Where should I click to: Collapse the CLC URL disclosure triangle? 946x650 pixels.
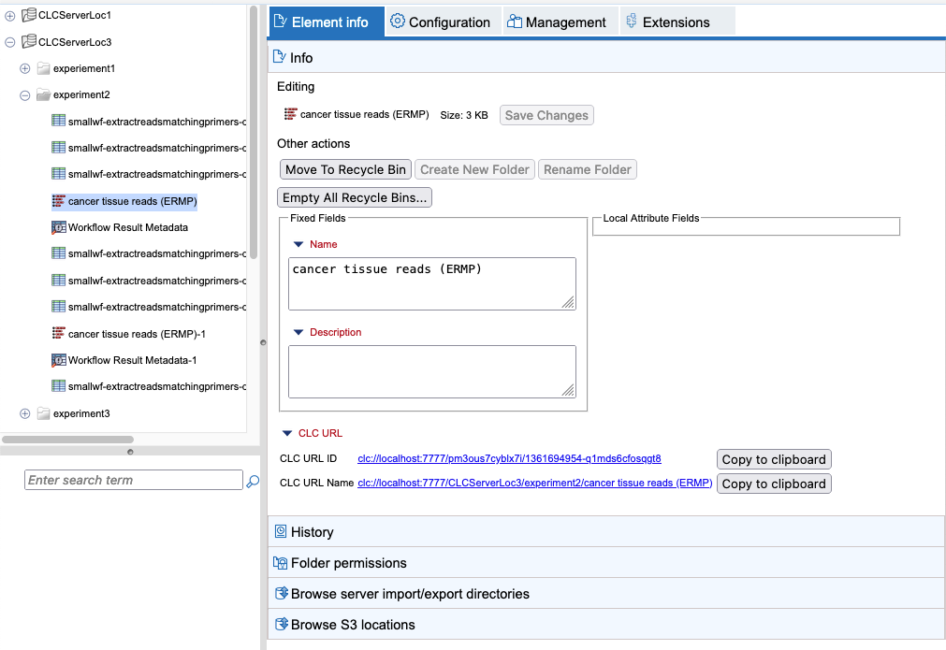tap(288, 432)
